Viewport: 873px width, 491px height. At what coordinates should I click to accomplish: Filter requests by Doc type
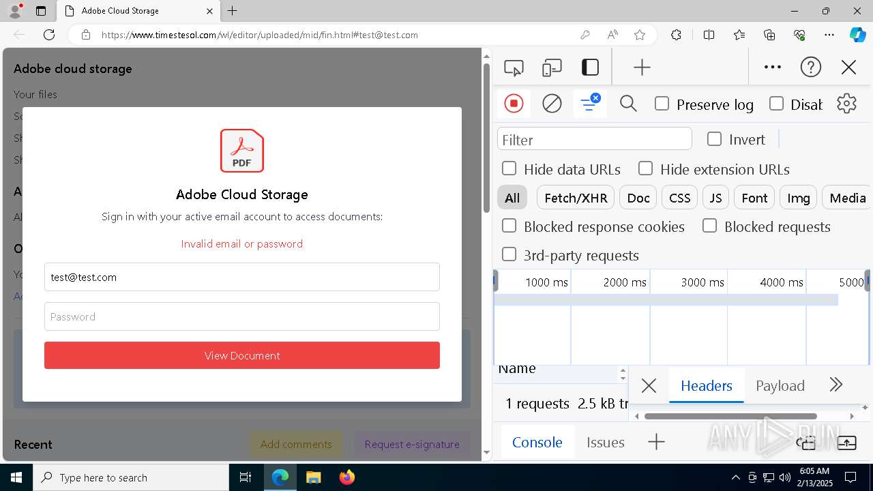tap(638, 198)
